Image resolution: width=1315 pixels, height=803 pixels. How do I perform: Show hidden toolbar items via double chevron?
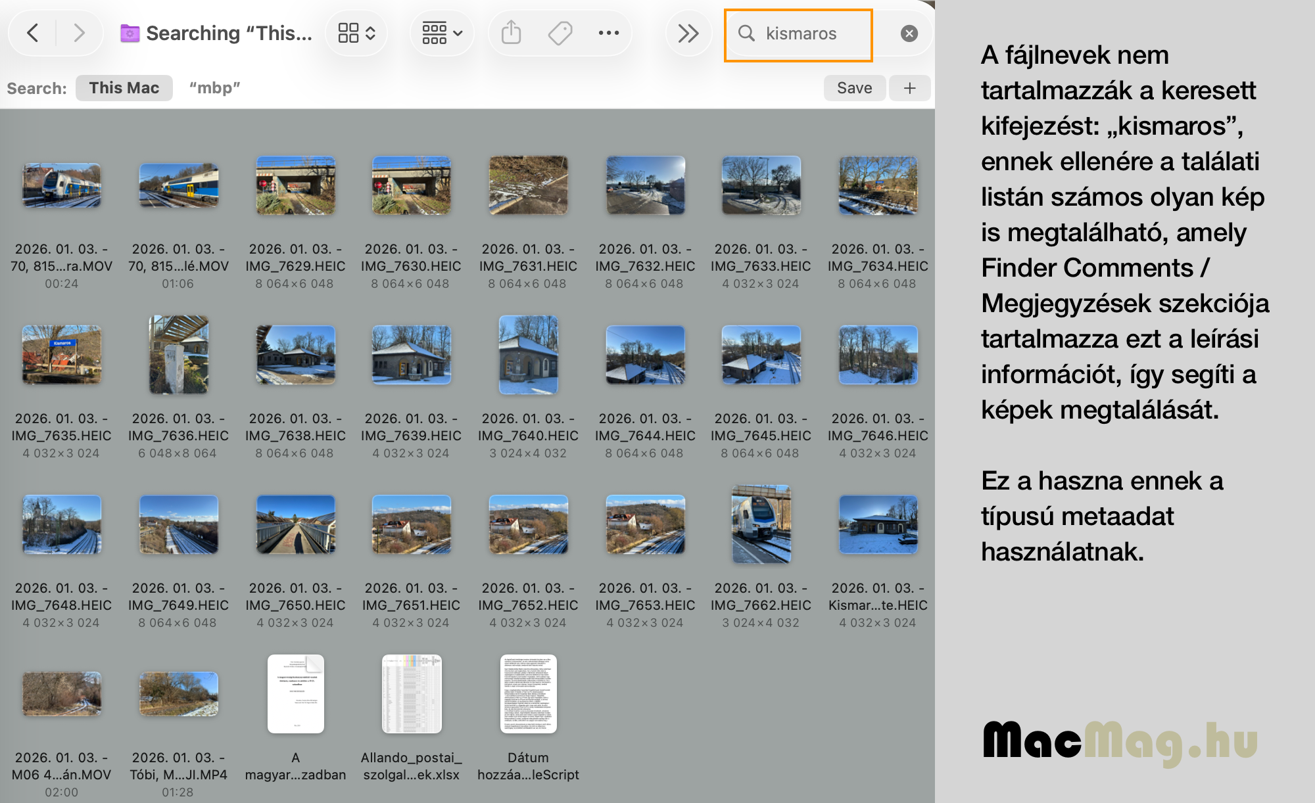(x=688, y=33)
